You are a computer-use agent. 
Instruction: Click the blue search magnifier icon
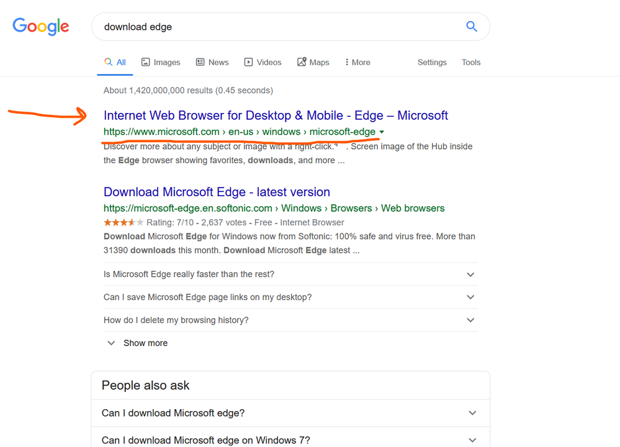click(x=472, y=27)
